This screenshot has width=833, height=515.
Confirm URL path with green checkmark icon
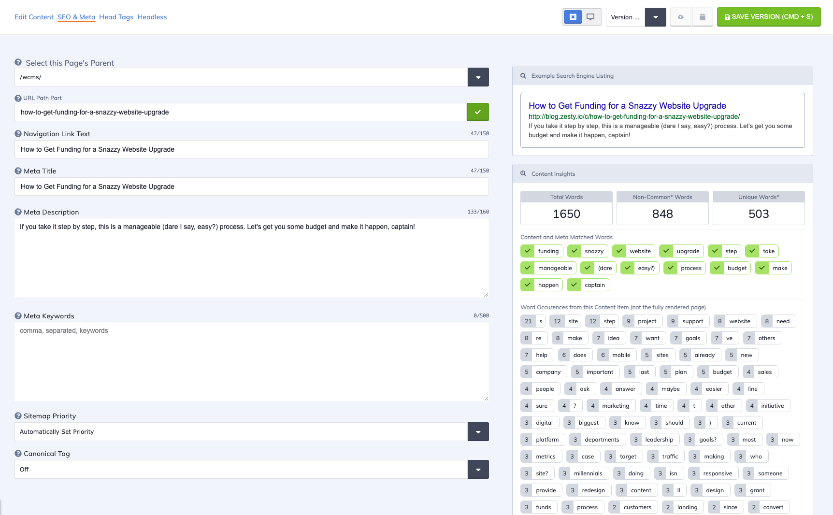click(477, 112)
